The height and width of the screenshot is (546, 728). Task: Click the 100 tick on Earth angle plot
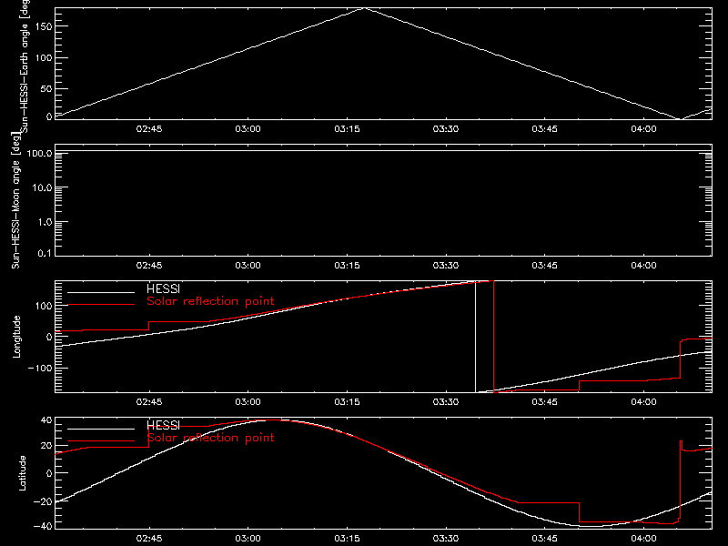(x=44, y=58)
